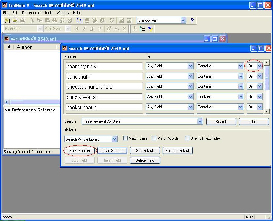Open the File menu
The image size is (273, 221).
[x=6, y=13]
